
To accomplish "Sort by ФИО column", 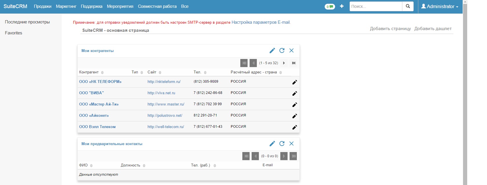I will click(x=91, y=165).
